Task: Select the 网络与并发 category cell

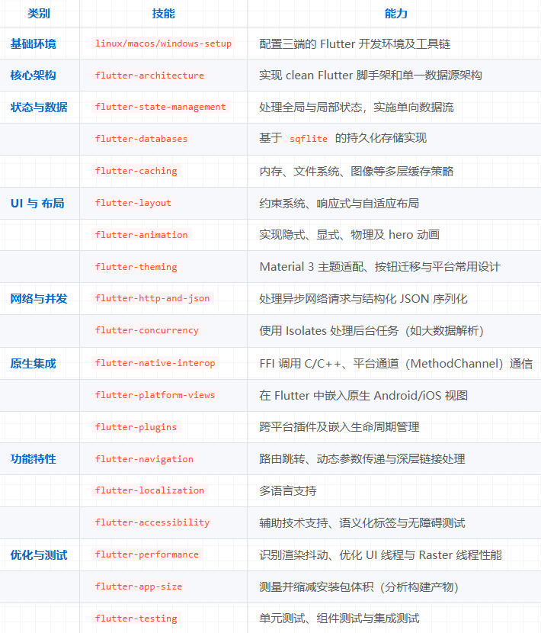Action: 39,299
